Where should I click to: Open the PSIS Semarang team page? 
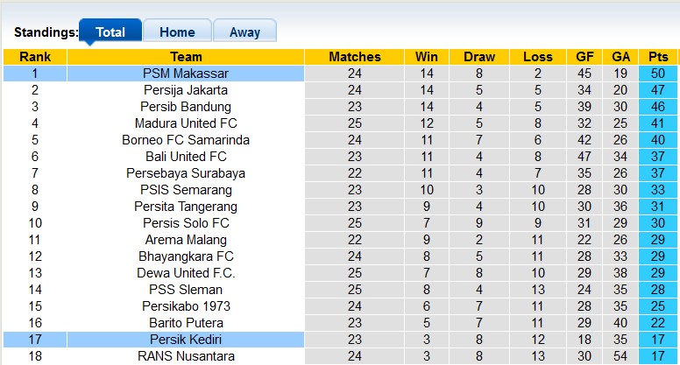(186, 190)
